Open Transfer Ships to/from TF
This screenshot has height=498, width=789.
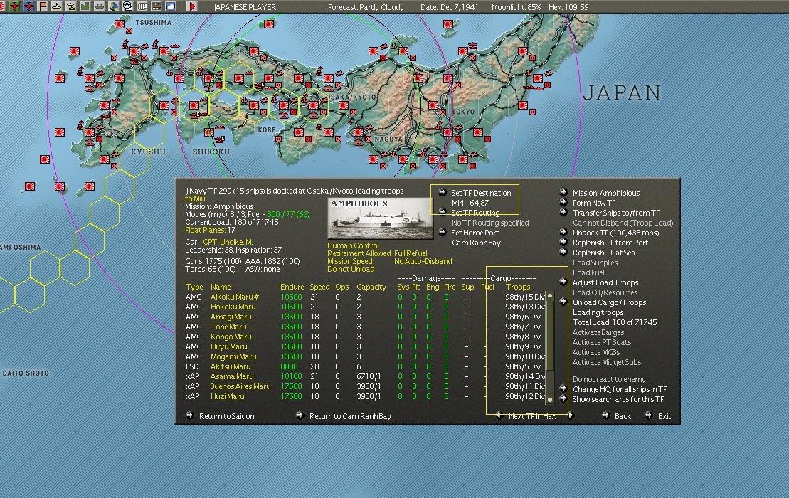point(616,213)
